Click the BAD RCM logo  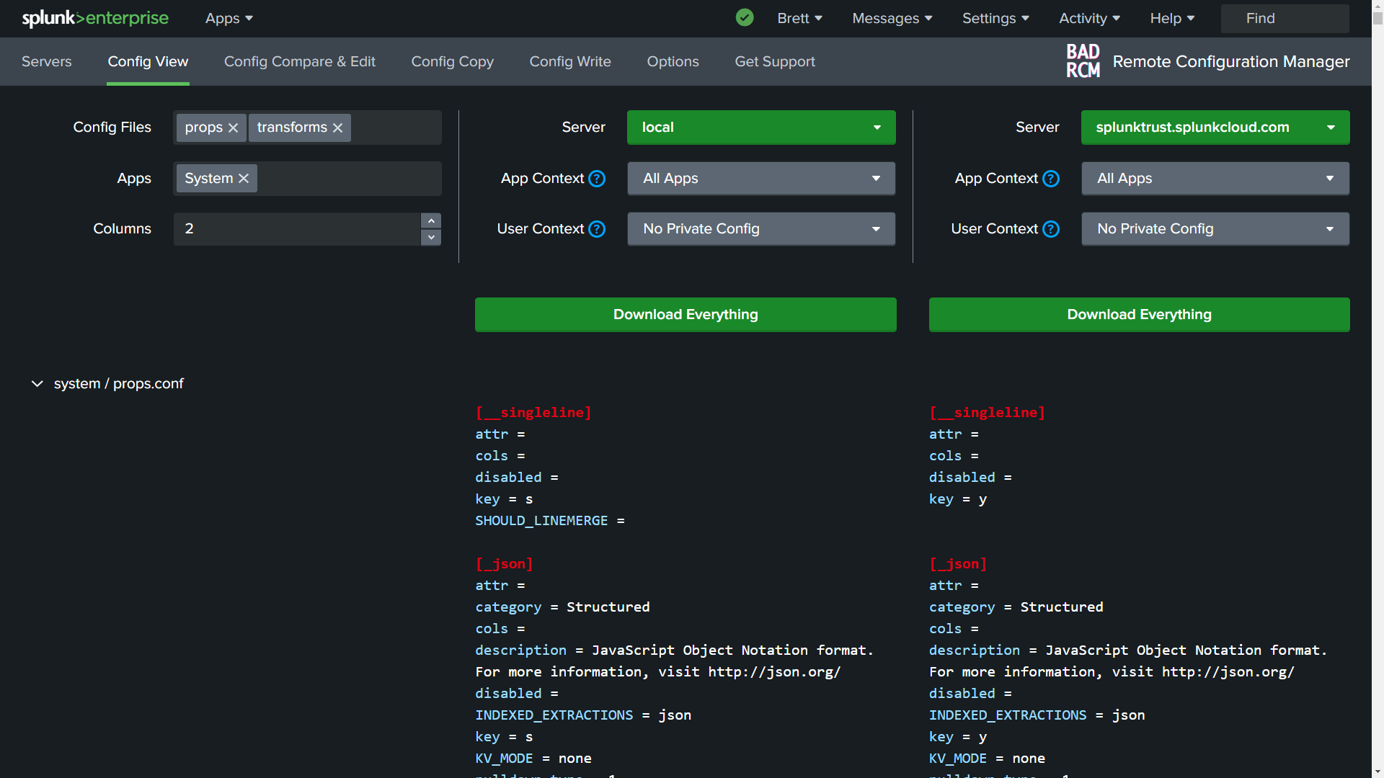tap(1083, 61)
